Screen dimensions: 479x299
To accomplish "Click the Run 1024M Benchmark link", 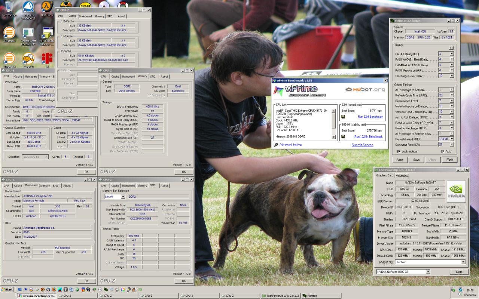I will (x=368, y=136).
